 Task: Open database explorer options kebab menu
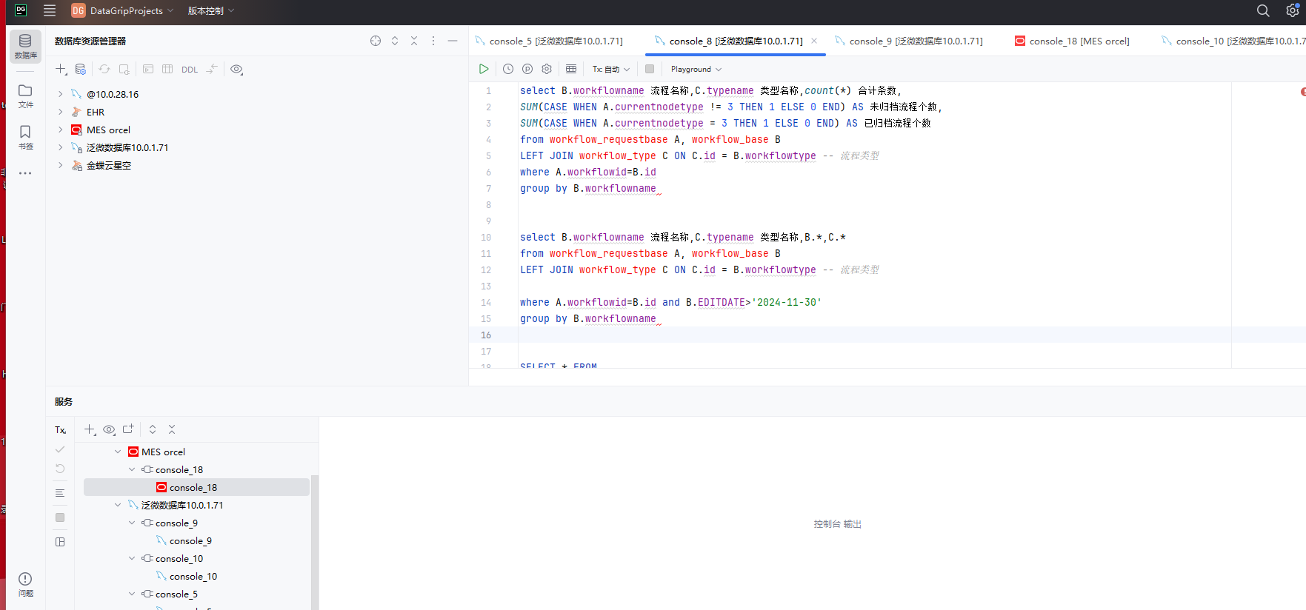tap(433, 41)
